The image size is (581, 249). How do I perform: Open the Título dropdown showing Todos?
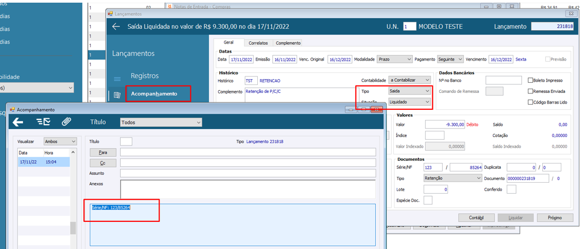[161, 122]
